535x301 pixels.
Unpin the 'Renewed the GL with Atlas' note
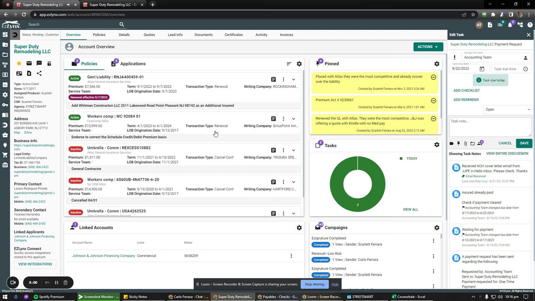(x=433, y=119)
